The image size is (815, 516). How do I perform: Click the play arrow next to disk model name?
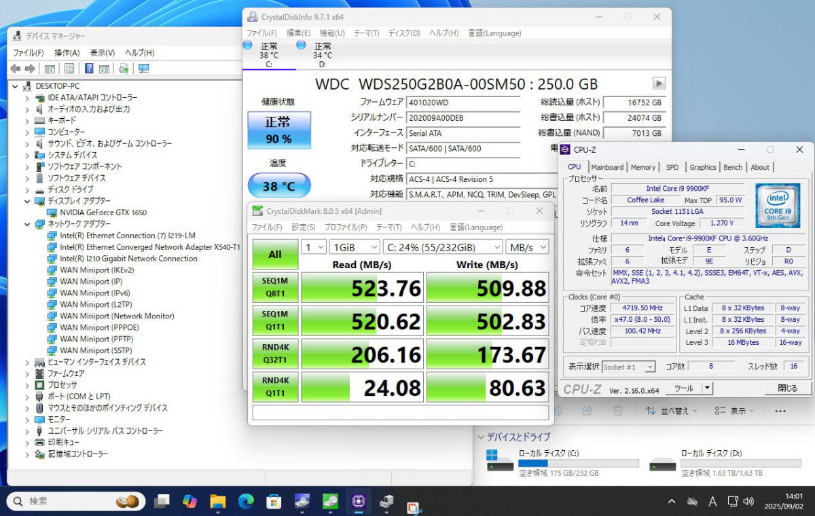pyautogui.click(x=658, y=84)
